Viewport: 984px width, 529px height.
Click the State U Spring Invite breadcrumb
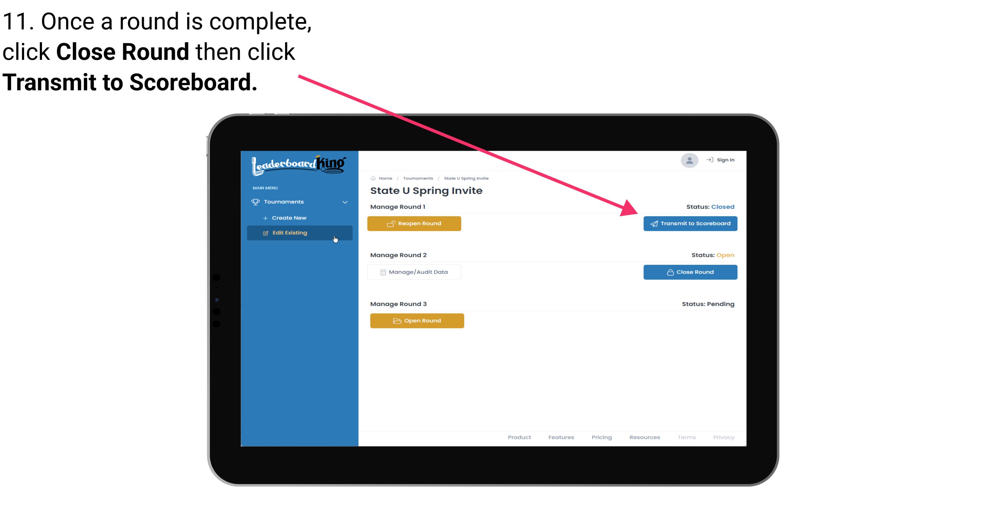pyautogui.click(x=466, y=178)
